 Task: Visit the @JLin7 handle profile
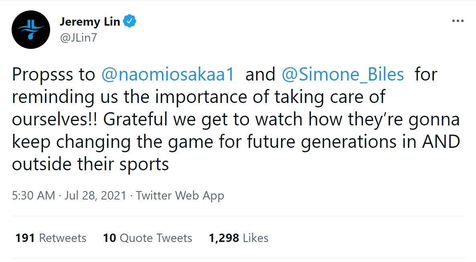click(78, 38)
